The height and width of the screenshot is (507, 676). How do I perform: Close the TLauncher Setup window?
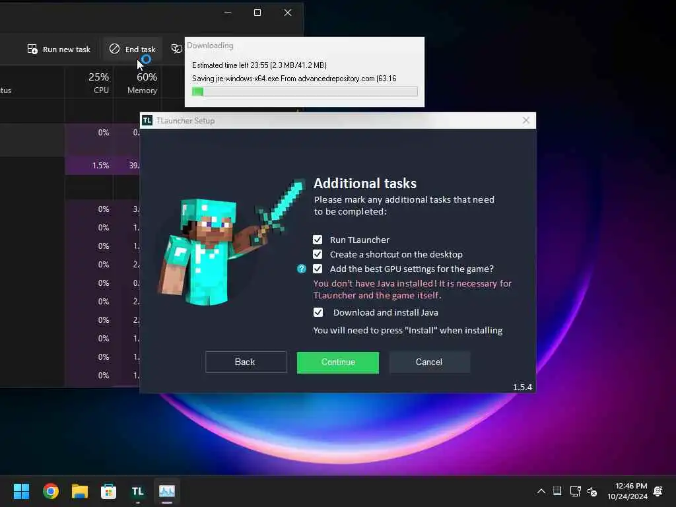tap(526, 120)
